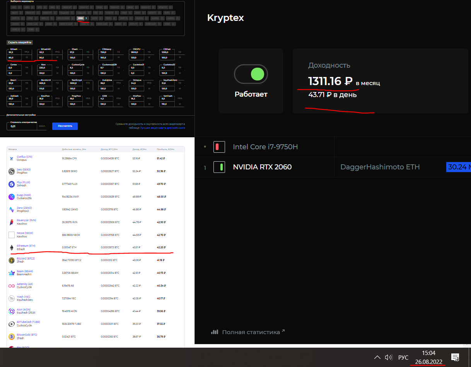Toggle the Intel Core i7-9750H device switch

(219, 147)
